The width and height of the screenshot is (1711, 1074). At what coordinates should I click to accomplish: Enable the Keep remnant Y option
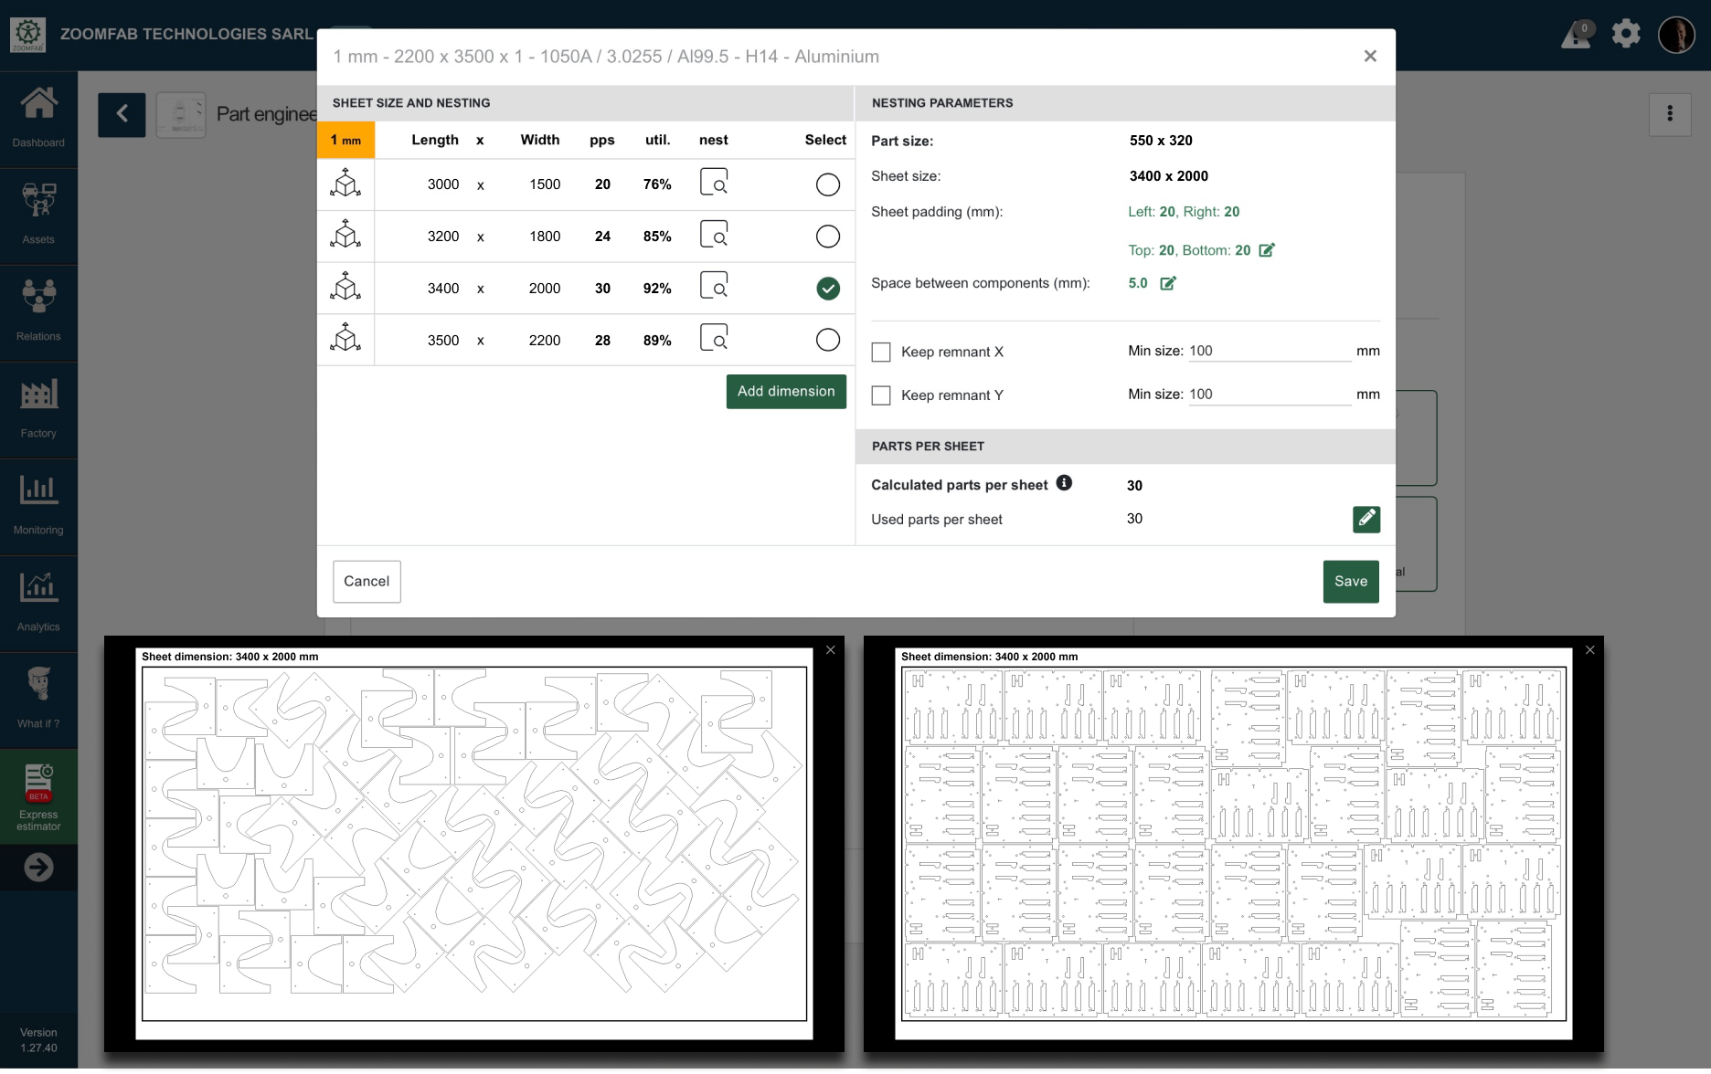[881, 395]
